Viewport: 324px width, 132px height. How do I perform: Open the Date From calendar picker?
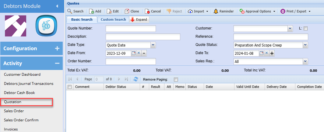[133, 53]
